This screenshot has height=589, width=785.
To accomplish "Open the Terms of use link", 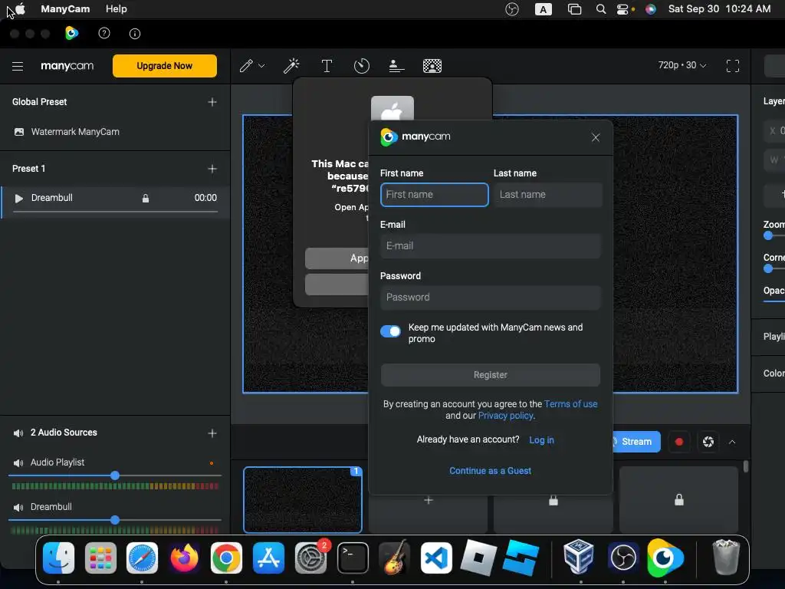I will [x=570, y=404].
